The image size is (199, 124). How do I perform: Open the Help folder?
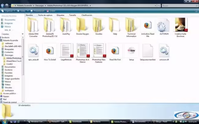click(x=115, y=26)
